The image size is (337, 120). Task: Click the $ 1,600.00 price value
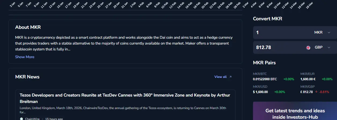coord(260,92)
